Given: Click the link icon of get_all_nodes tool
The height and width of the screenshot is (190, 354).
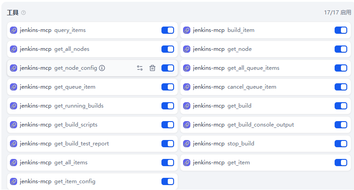Looking at the screenshot, I should pyautogui.click(x=14, y=49).
